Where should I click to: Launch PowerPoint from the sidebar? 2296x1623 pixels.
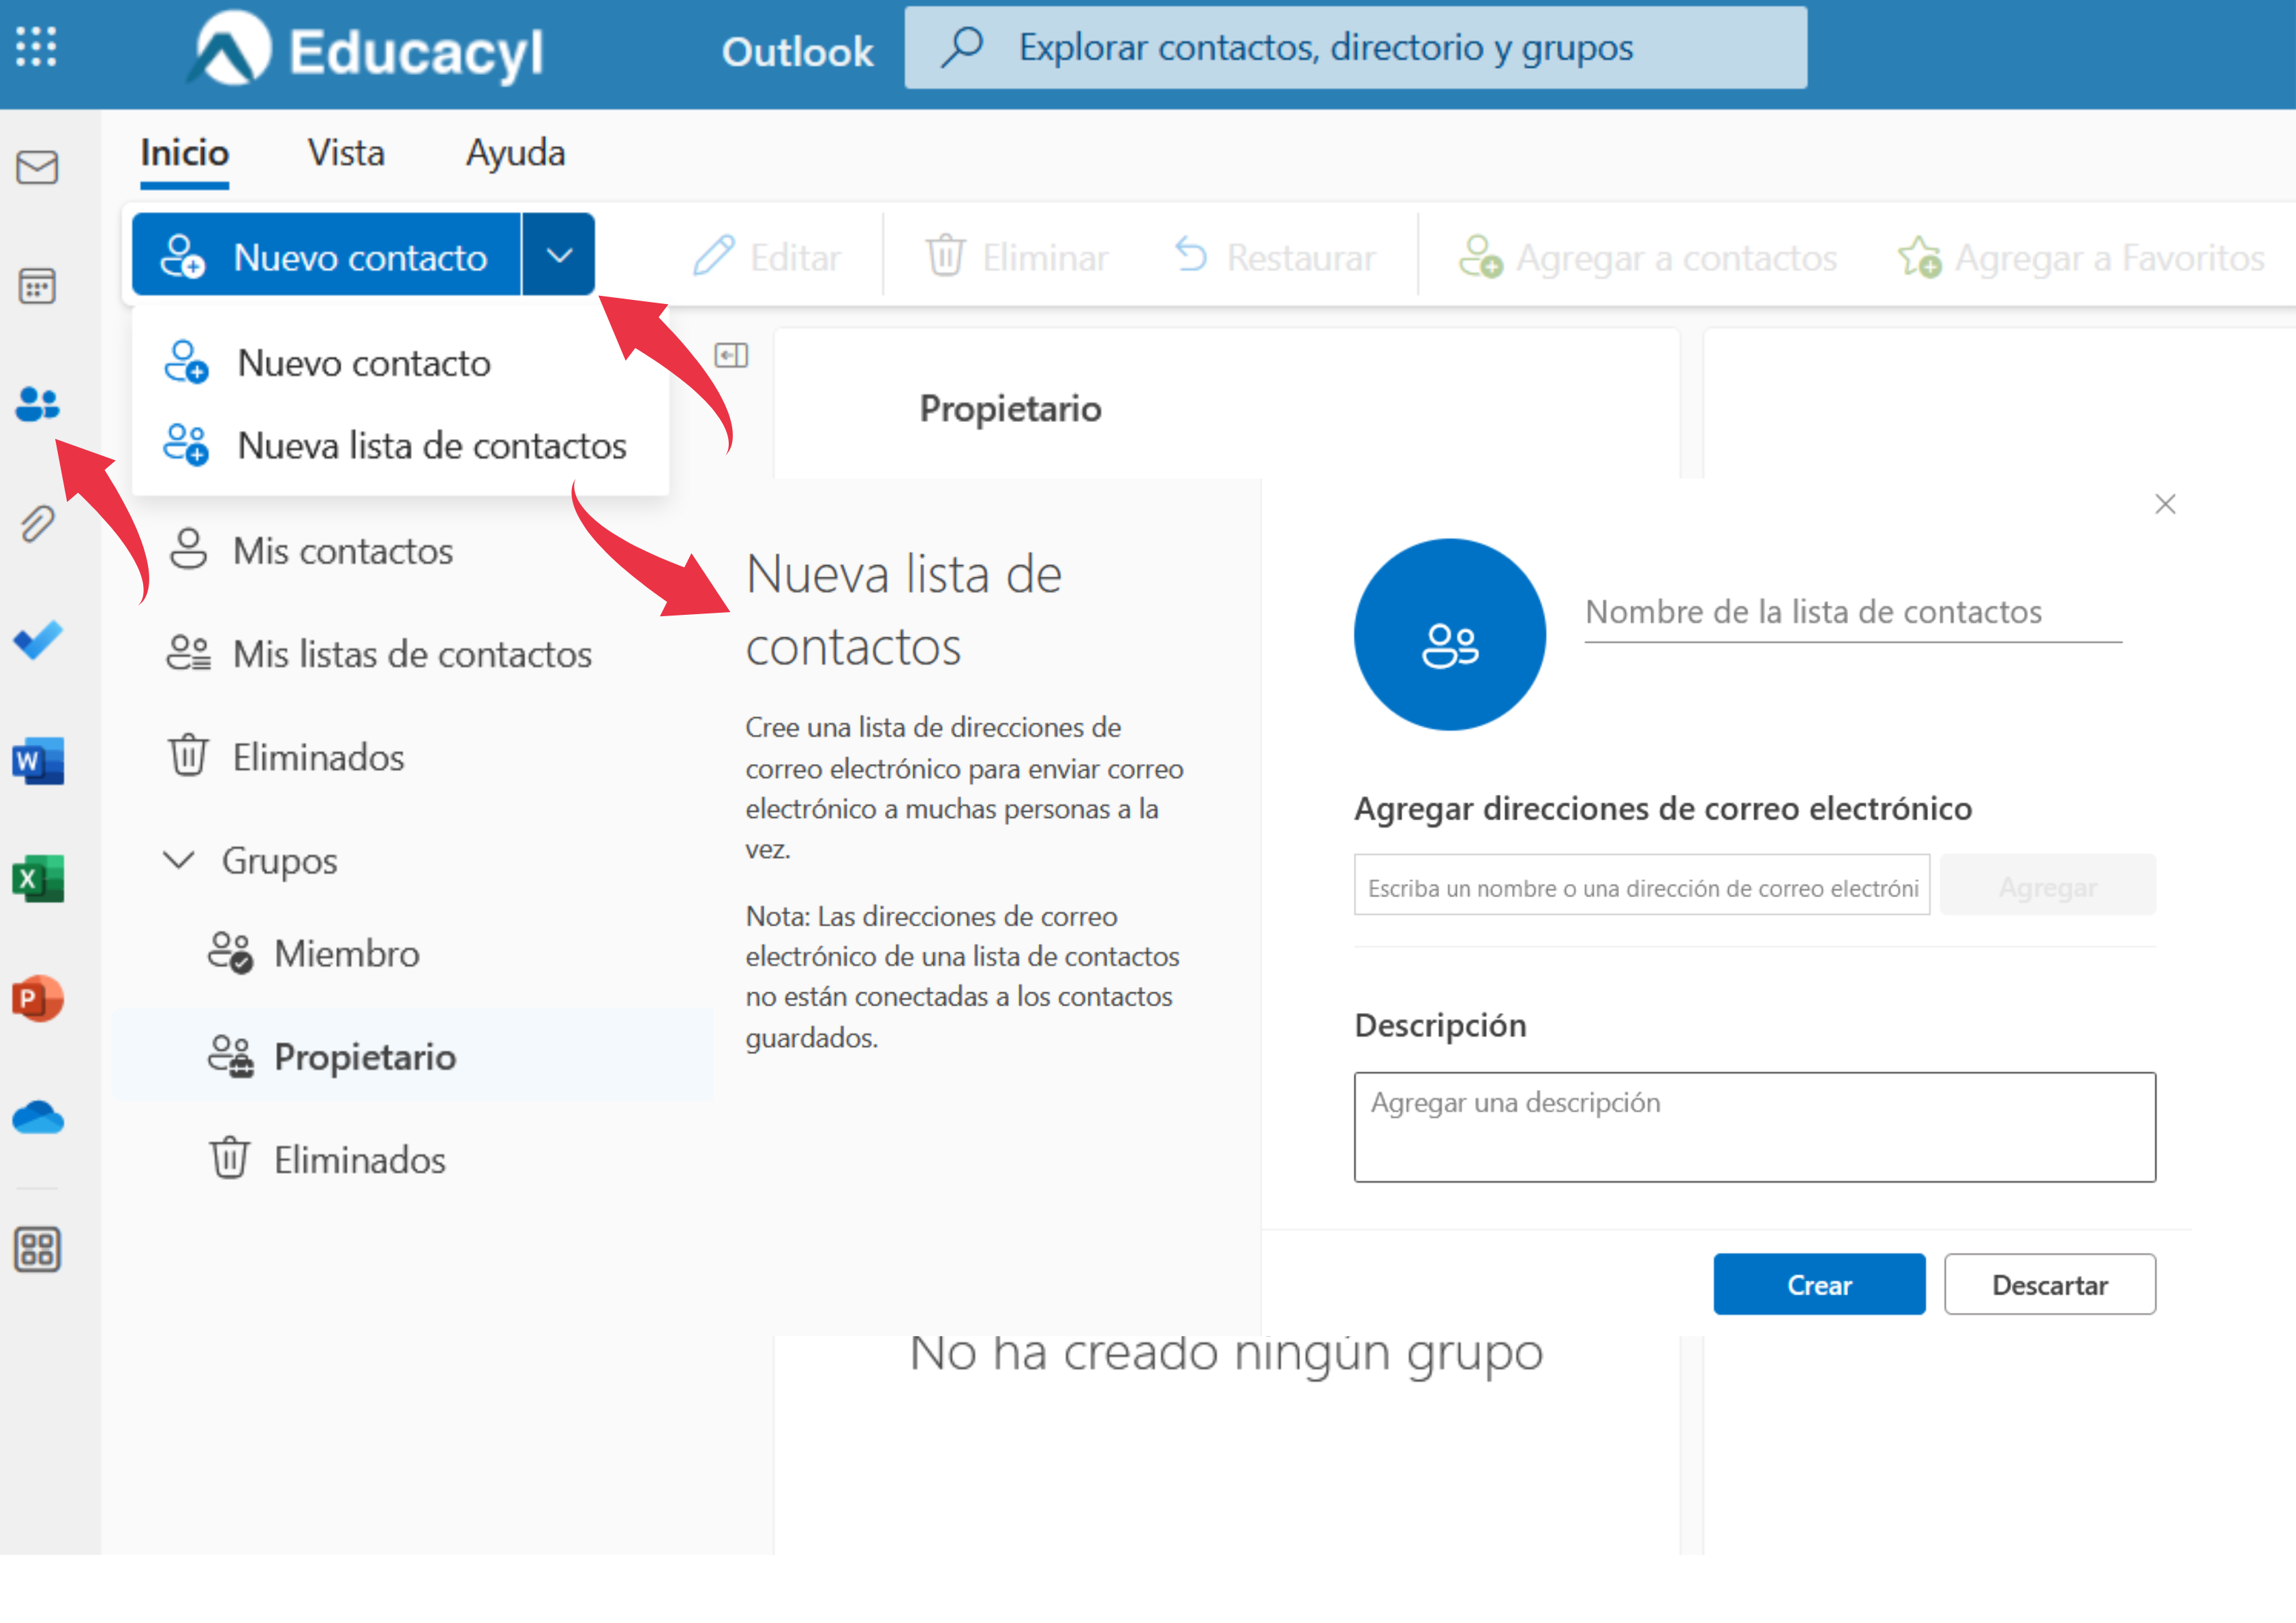[37, 998]
